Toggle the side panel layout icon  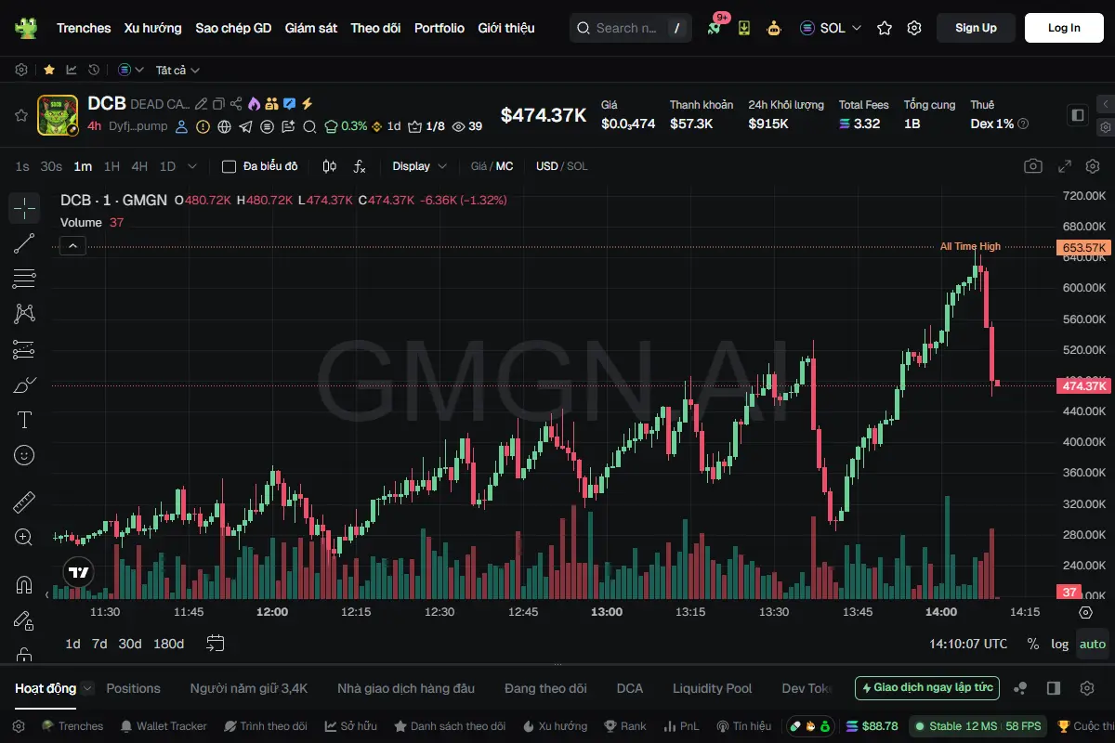coord(1078,115)
